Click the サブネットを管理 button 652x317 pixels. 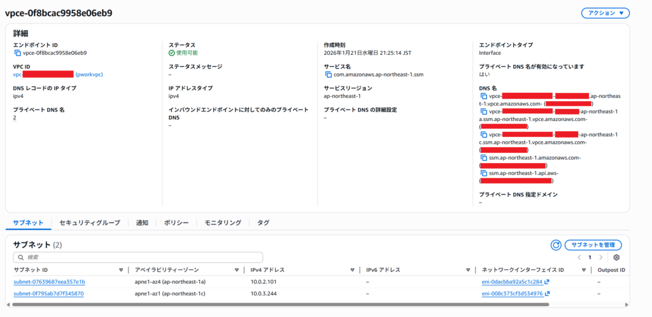pos(593,244)
